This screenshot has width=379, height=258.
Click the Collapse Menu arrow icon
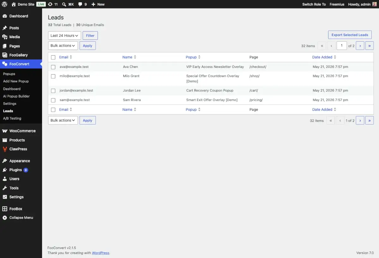click(5, 218)
